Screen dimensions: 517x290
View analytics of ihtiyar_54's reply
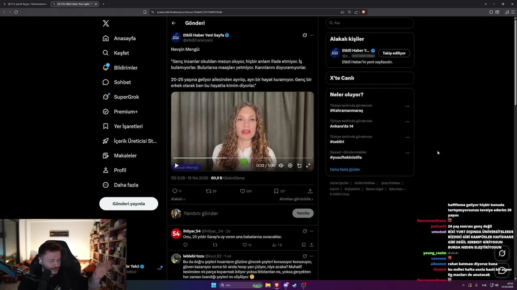277,245
